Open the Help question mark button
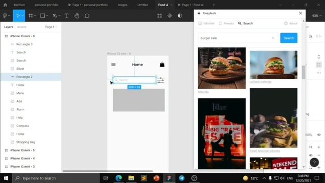This screenshot has height=183, width=325. [x=314, y=162]
